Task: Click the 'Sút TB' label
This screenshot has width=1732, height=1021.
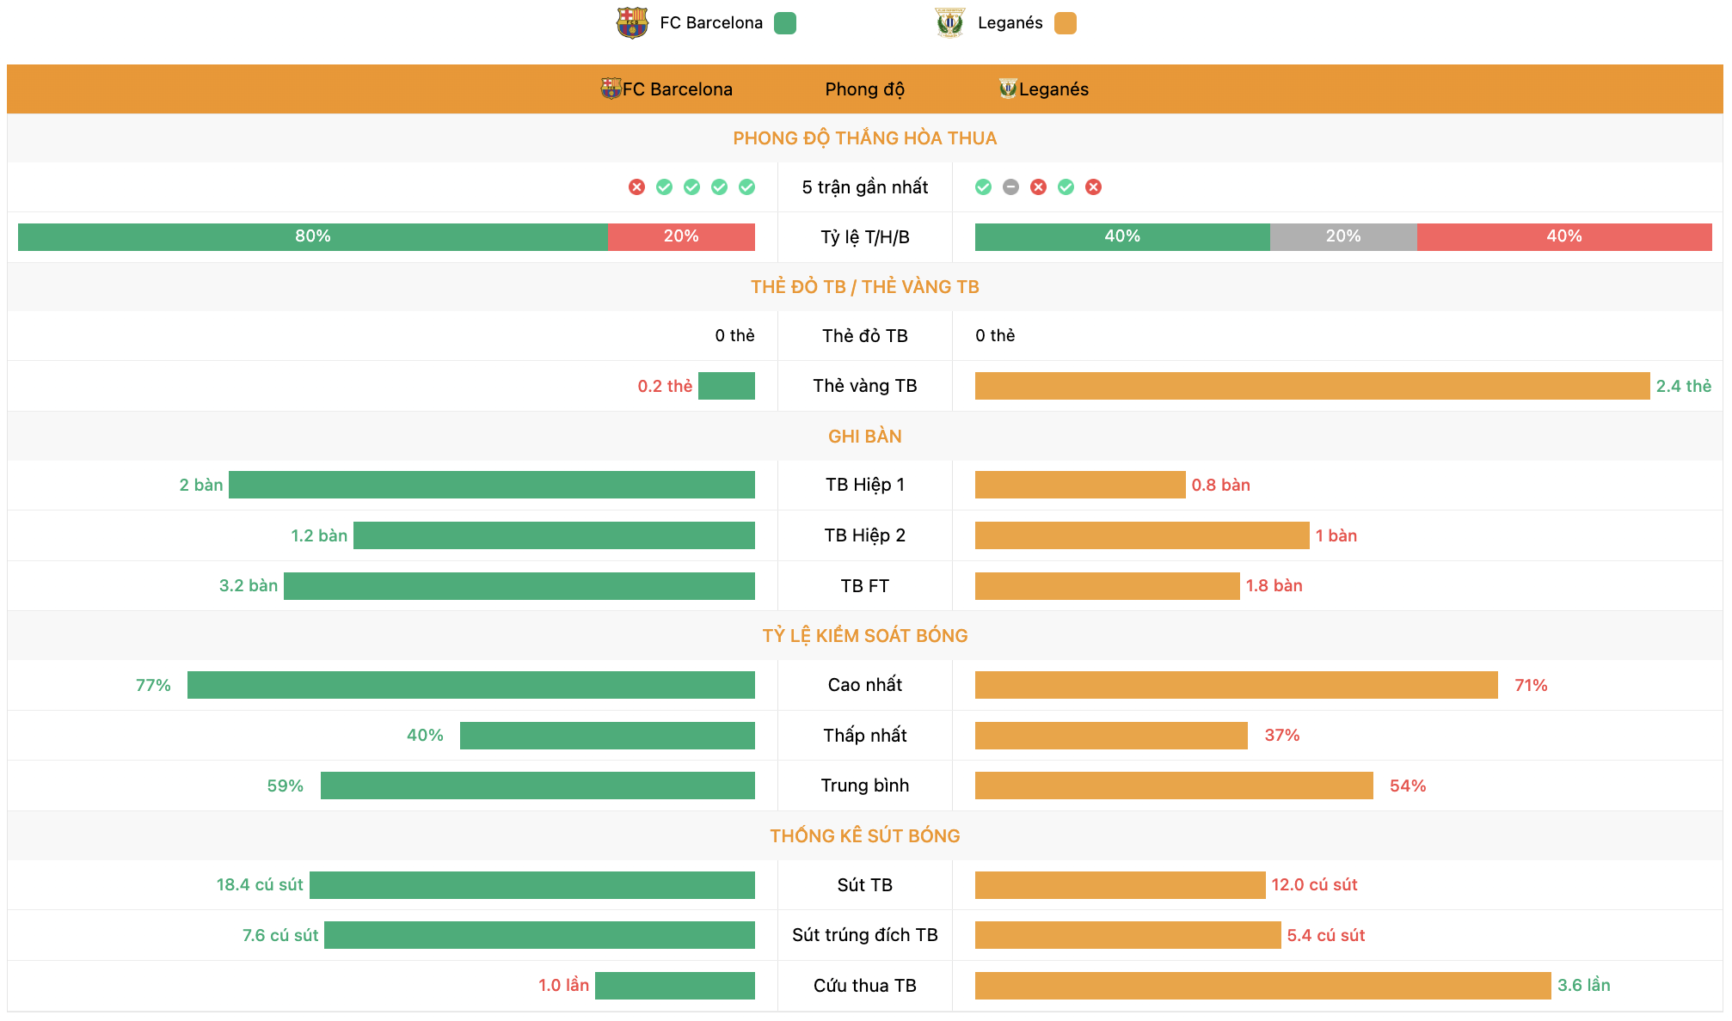Action: 865,885
